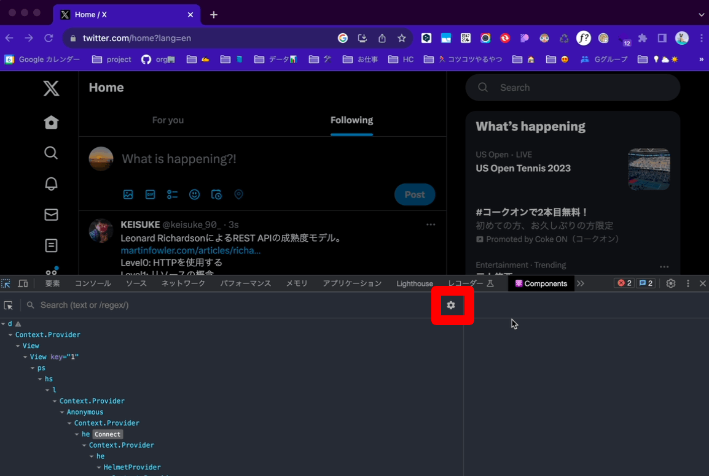Open Notifications via the bell icon
This screenshot has width=709, height=476.
(51, 184)
